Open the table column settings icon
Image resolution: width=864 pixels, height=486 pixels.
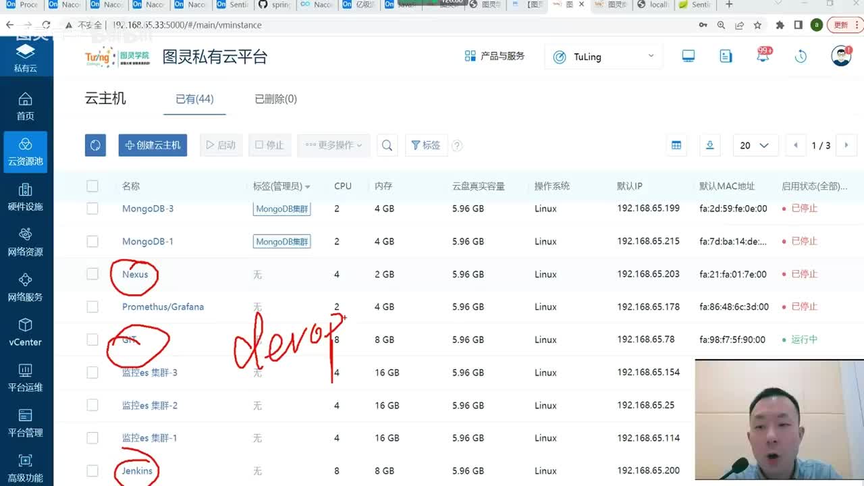tap(676, 145)
